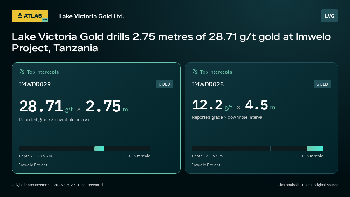Click the highlighted depth segment in the IMWDR028 bar
The image size is (350, 197).
pos(315,149)
